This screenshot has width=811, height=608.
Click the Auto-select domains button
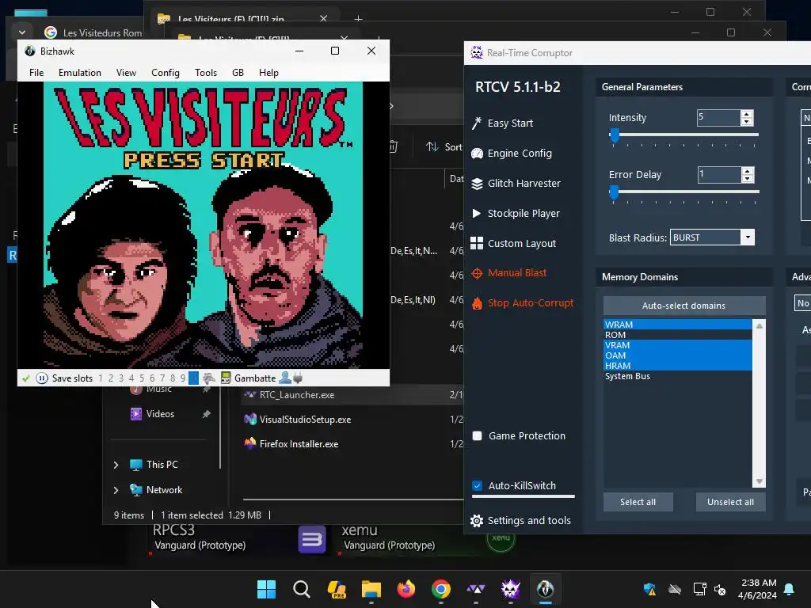(683, 306)
